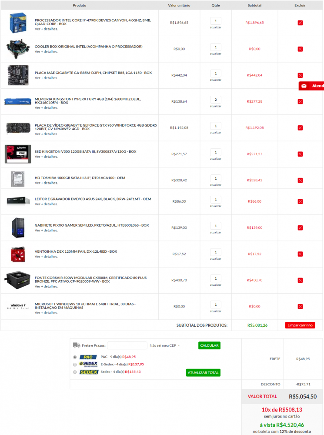This screenshot has height=435, width=324.
Task: Click atualizar under SSD Kingston V300 quantity
Action: click(x=216, y=159)
